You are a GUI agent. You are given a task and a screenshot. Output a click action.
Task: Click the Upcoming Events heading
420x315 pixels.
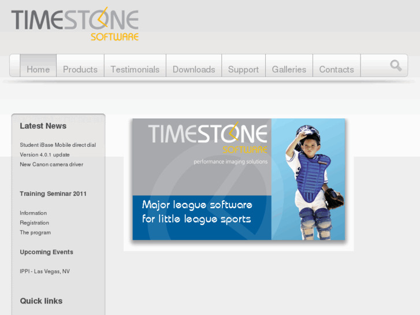tap(46, 252)
